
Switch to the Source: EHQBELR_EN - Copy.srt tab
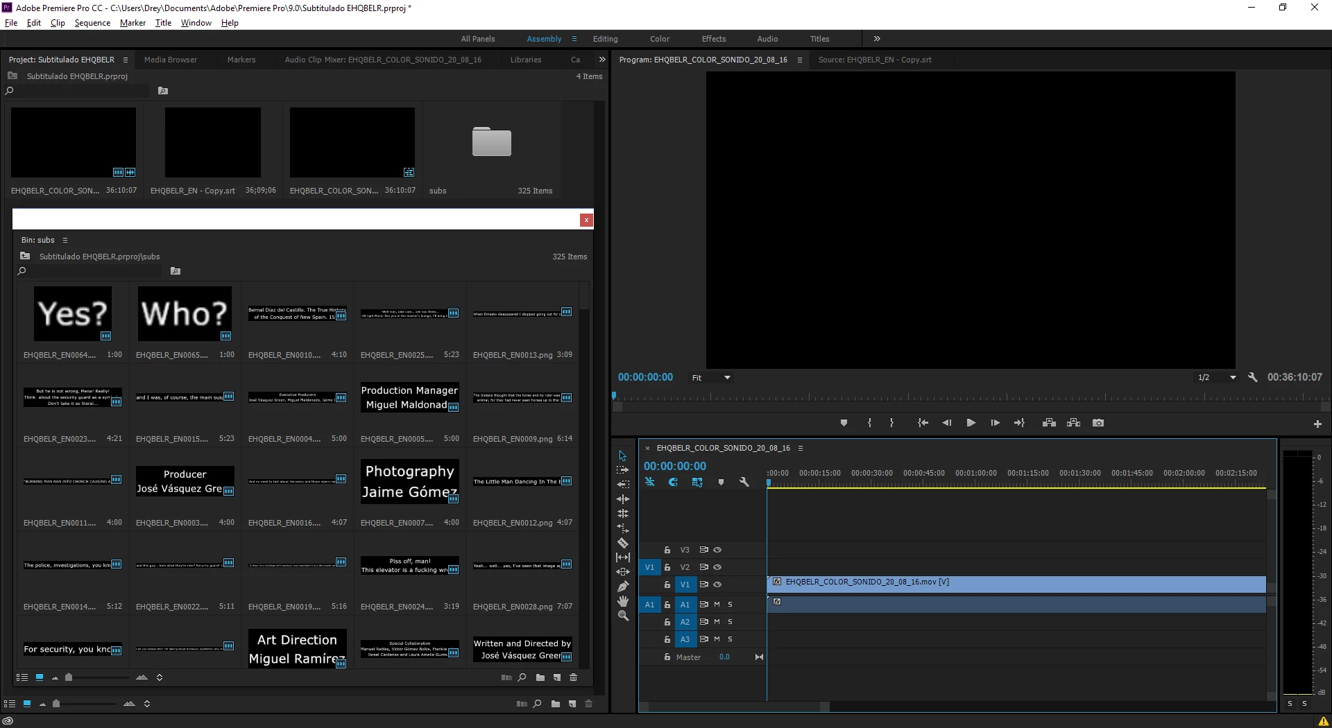point(875,60)
